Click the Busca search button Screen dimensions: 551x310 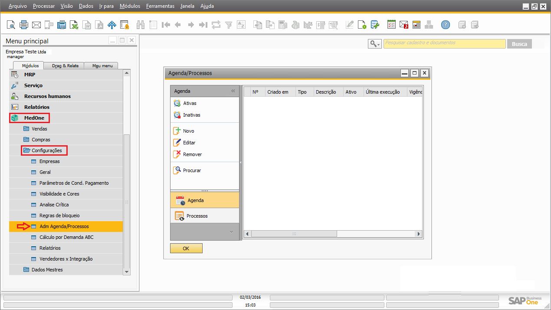coord(520,44)
